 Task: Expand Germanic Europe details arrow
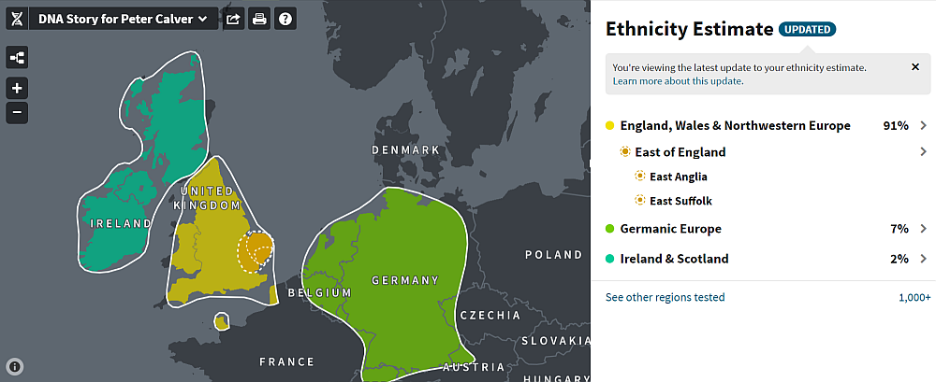[923, 228]
